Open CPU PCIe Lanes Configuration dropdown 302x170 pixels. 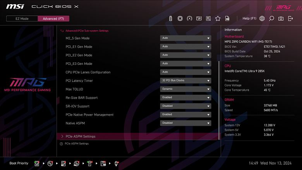pyautogui.click(x=185, y=72)
